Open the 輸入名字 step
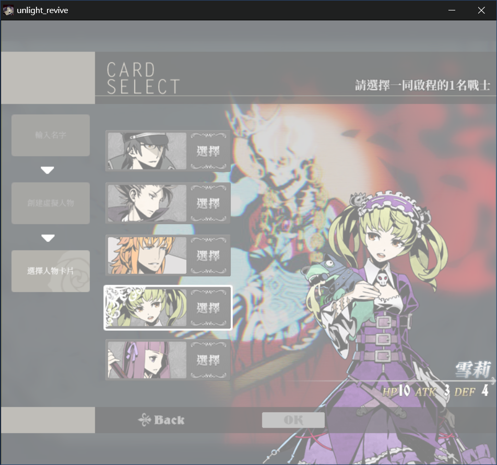The height and width of the screenshot is (465, 497). click(x=51, y=135)
